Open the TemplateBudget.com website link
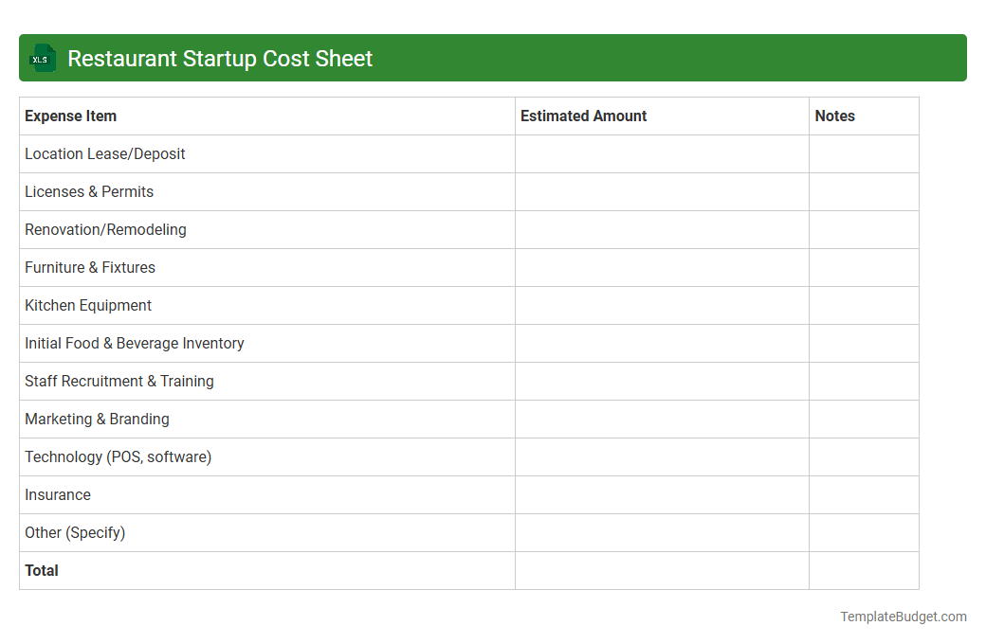Screen dimensions: 986x644 coord(903,617)
